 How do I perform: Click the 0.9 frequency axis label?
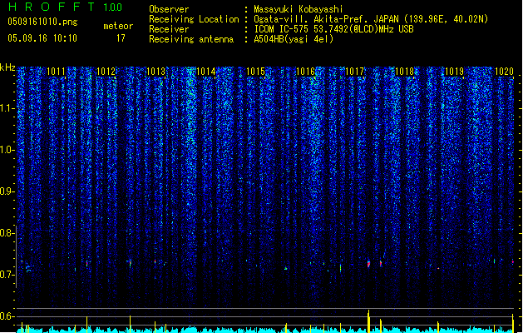tap(7, 191)
